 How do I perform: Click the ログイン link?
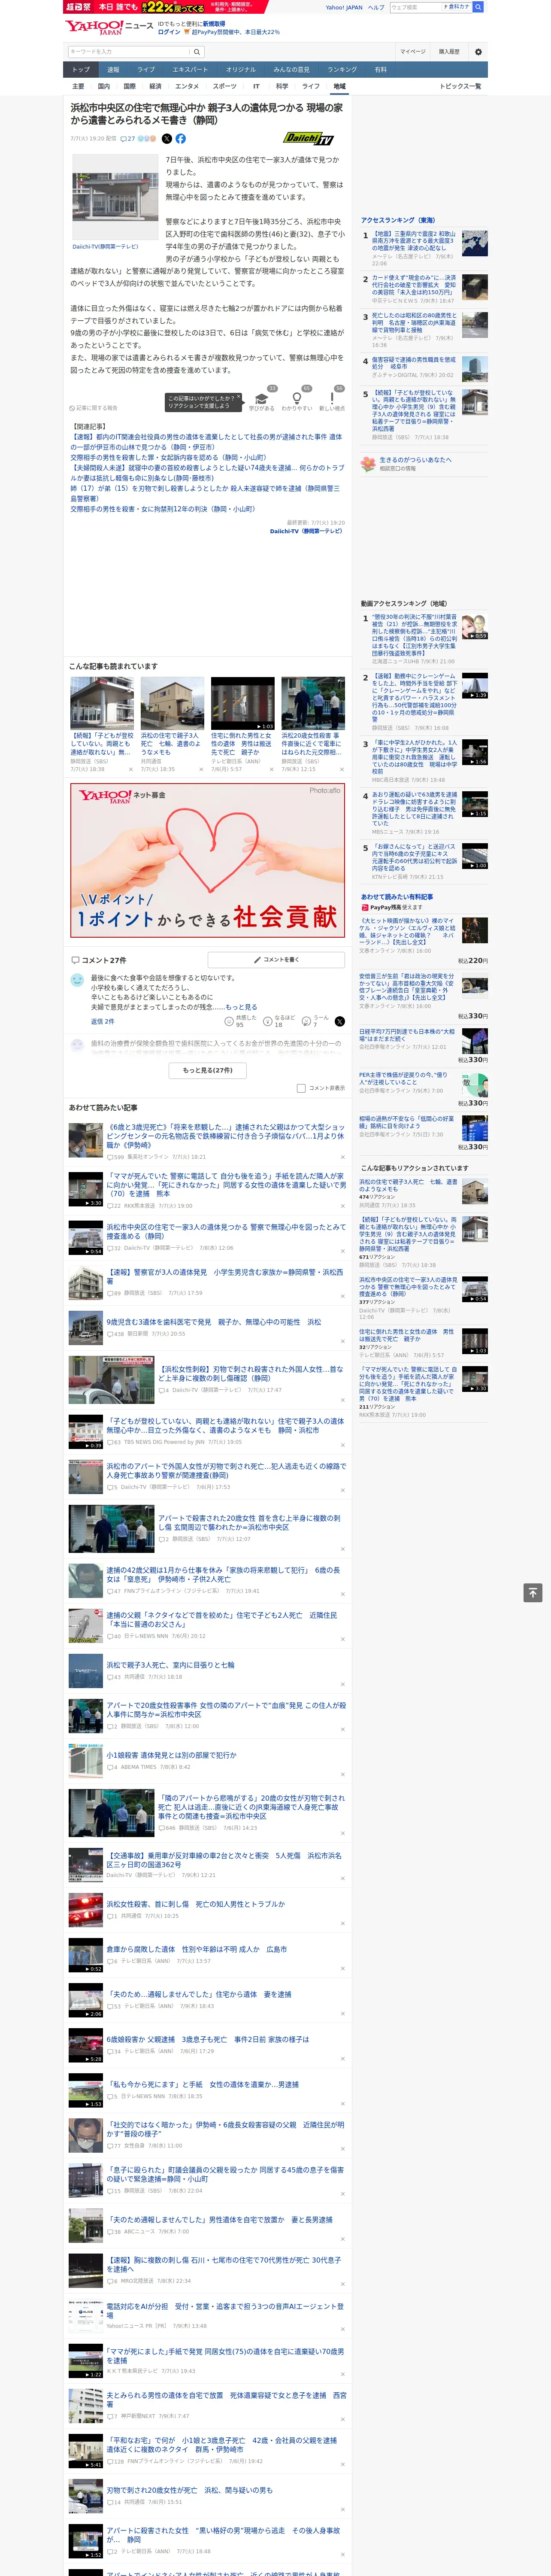click(169, 32)
